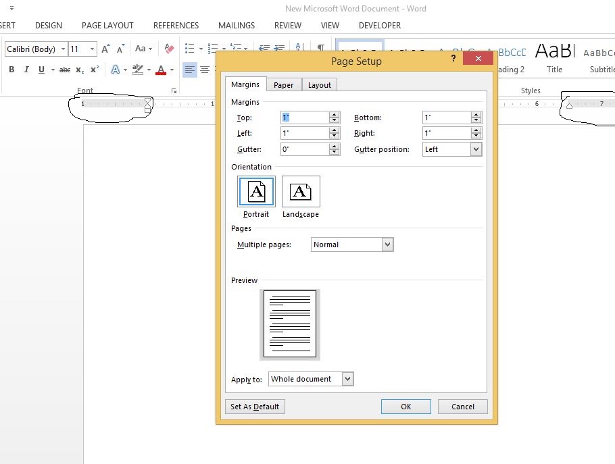Toggle Bold formatting in the ribbon
Image resolution: width=615 pixels, height=464 pixels.
coord(11,70)
